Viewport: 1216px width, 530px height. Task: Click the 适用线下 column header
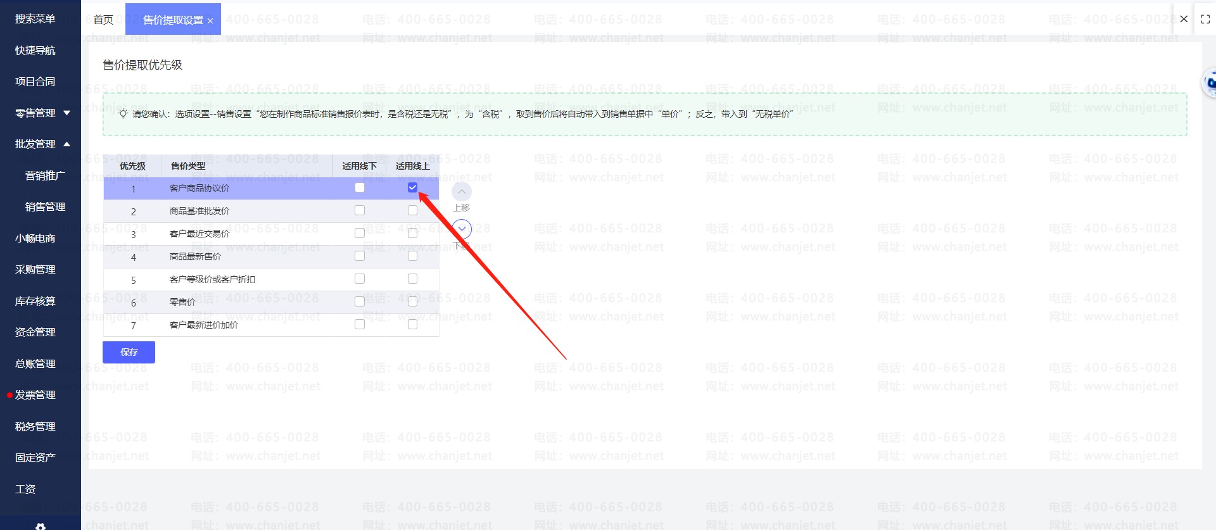point(359,166)
